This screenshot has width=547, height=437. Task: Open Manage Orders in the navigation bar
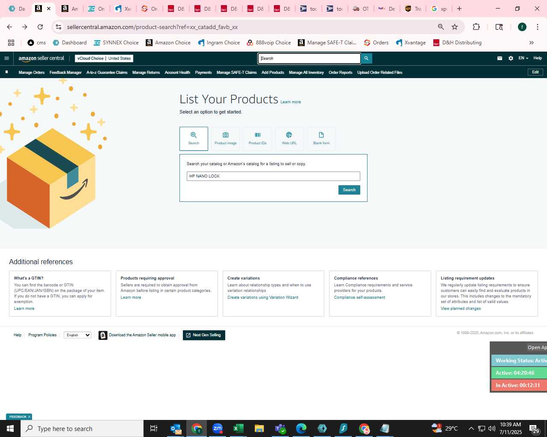click(x=32, y=73)
